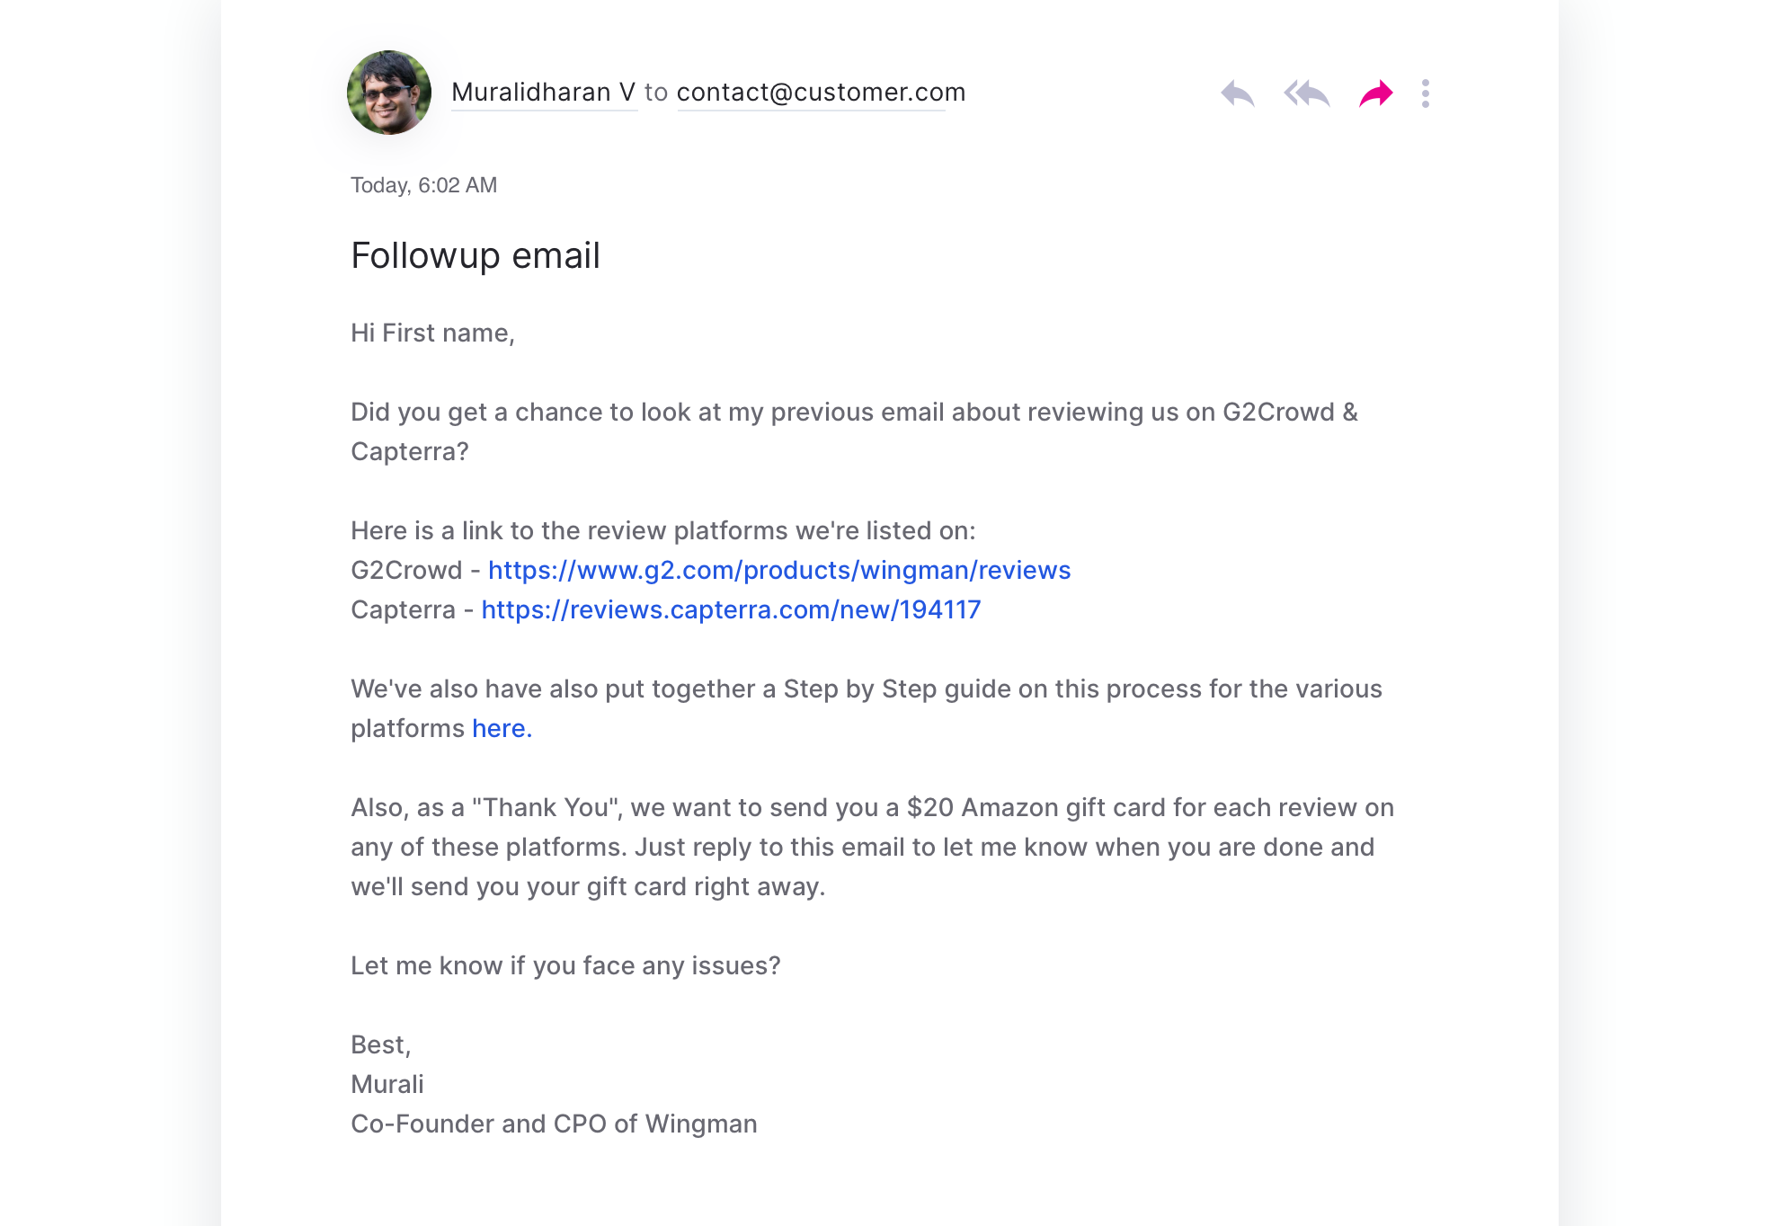Forward this email with the pink arrow
Viewport: 1778px width, 1226px height.
click(x=1375, y=93)
